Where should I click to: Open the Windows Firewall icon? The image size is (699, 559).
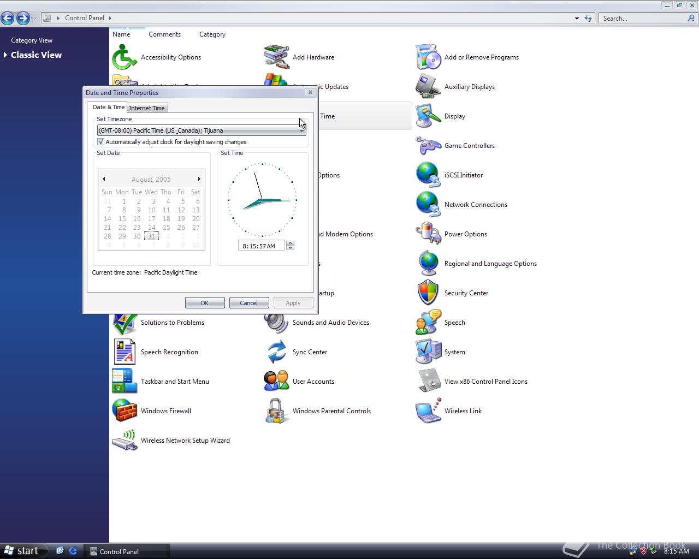click(x=125, y=411)
